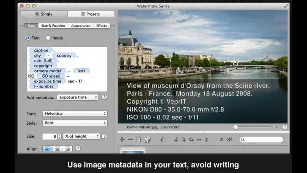307x173 pixels.
Task: Click the save all images icon
Action: [x=148, y=140]
